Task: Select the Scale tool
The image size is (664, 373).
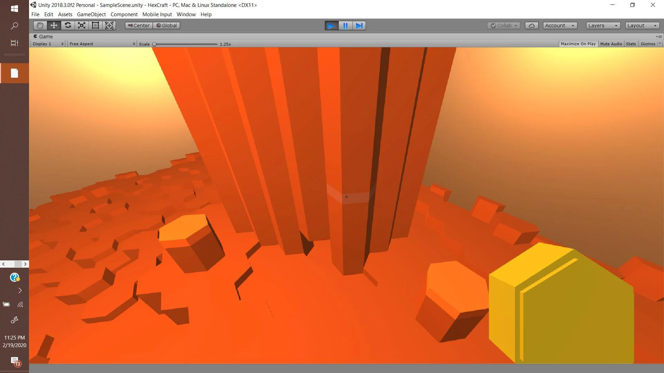Action: click(x=82, y=26)
